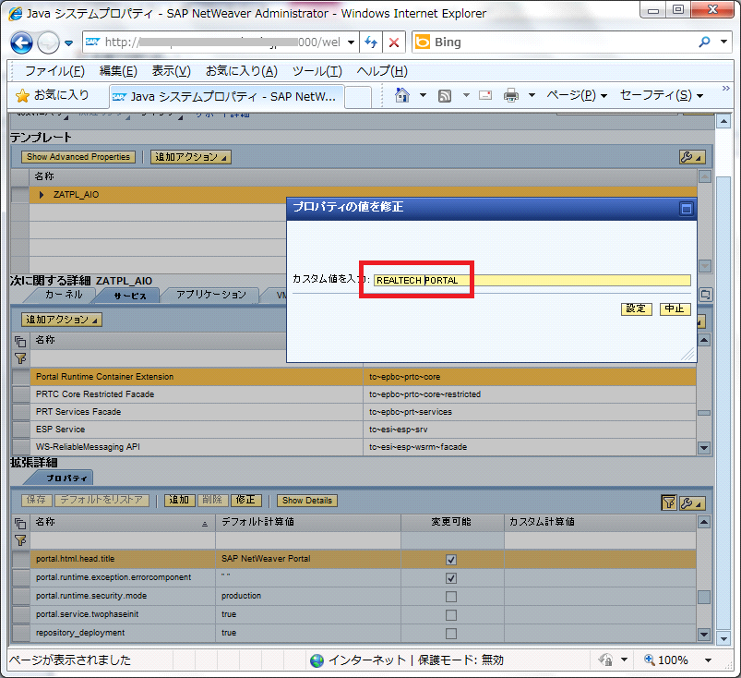Switch to the アプリケーション tab
This screenshot has width=741, height=678.
(x=211, y=295)
